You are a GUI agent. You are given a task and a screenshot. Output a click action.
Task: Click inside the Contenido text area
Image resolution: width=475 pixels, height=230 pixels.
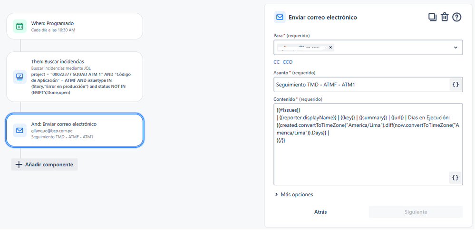(368, 144)
